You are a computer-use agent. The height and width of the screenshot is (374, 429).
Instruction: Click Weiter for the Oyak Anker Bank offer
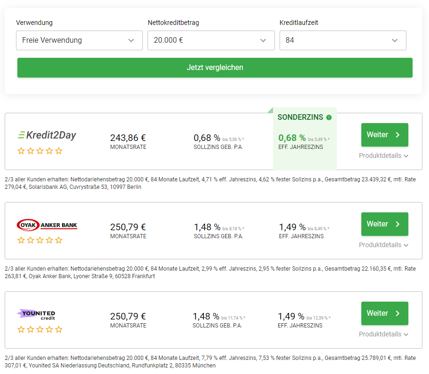pyautogui.click(x=384, y=224)
